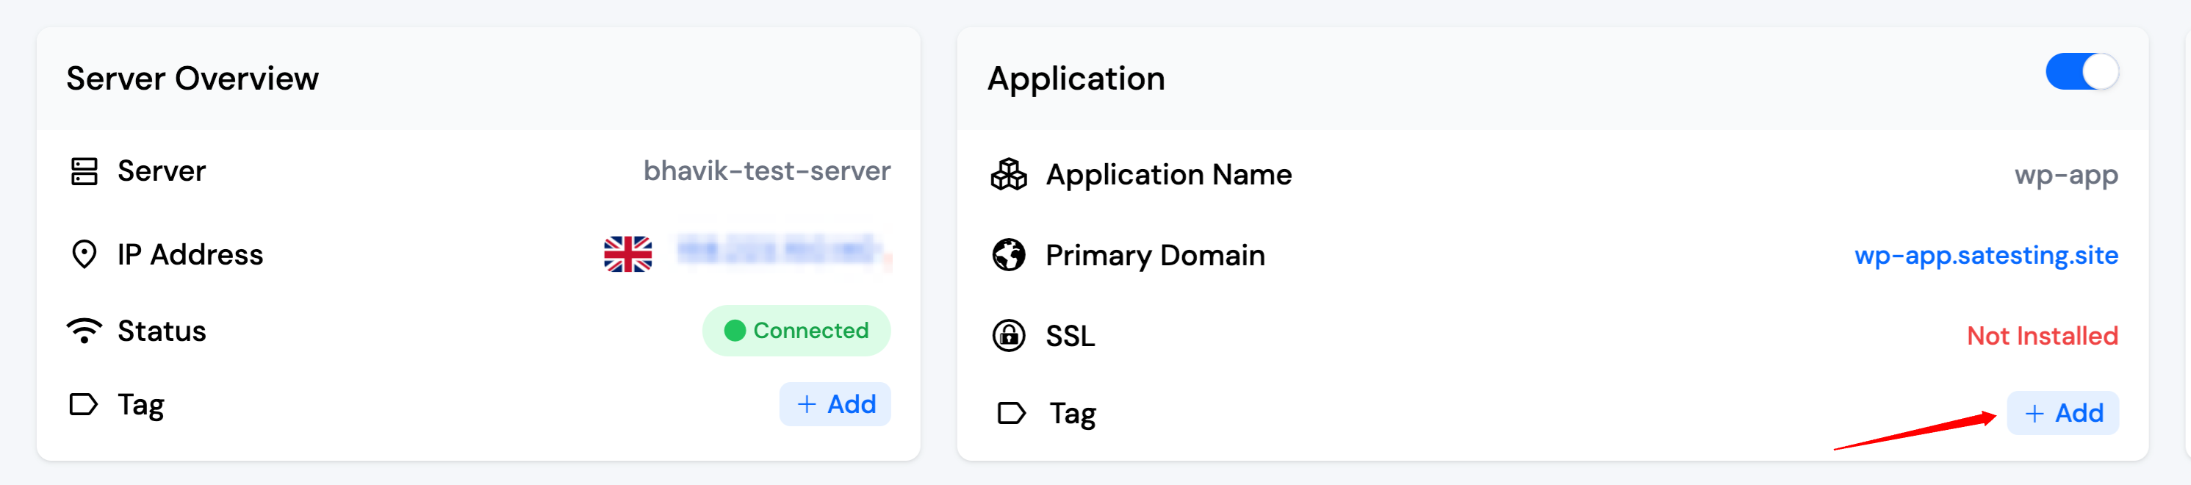Click the Server Overview tag icon
Image resolution: width=2191 pixels, height=485 pixels.
[83, 404]
